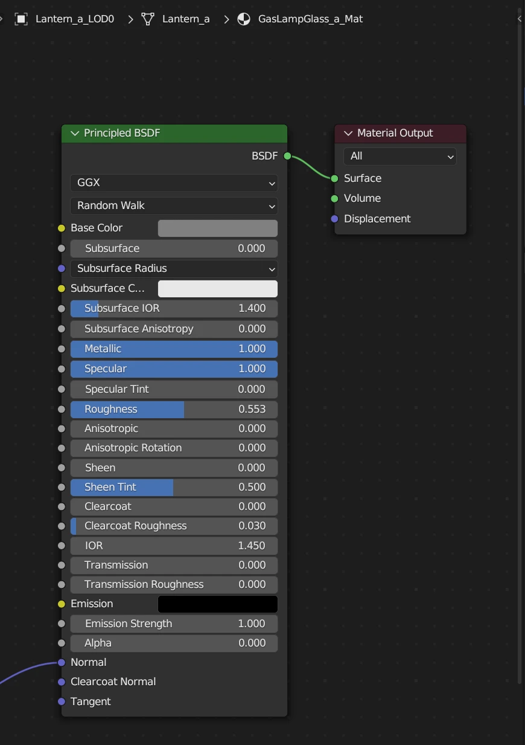Click the Displacement input socket
Image resolution: width=525 pixels, height=745 pixels.
pyautogui.click(x=334, y=219)
